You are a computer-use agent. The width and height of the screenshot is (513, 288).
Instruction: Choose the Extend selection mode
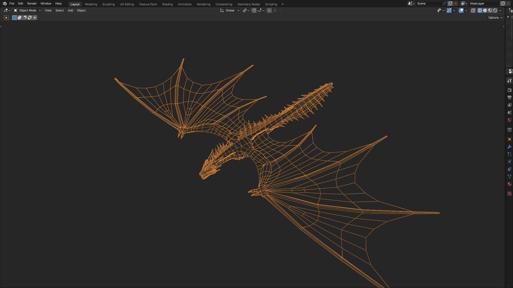pyautogui.click(x=20, y=18)
